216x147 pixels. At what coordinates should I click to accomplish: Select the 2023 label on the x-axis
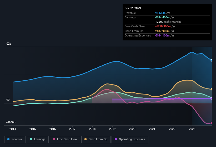(x=192, y=129)
